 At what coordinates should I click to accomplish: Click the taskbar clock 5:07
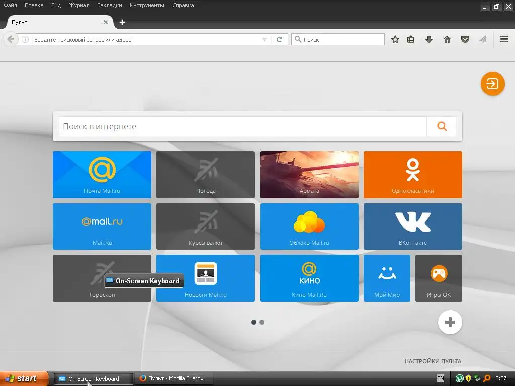(x=501, y=379)
